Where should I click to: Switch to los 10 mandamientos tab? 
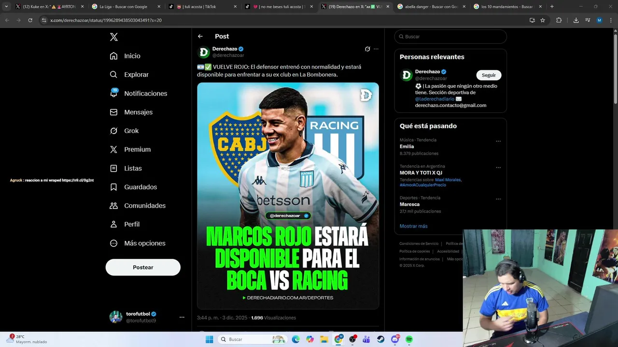click(507, 7)
